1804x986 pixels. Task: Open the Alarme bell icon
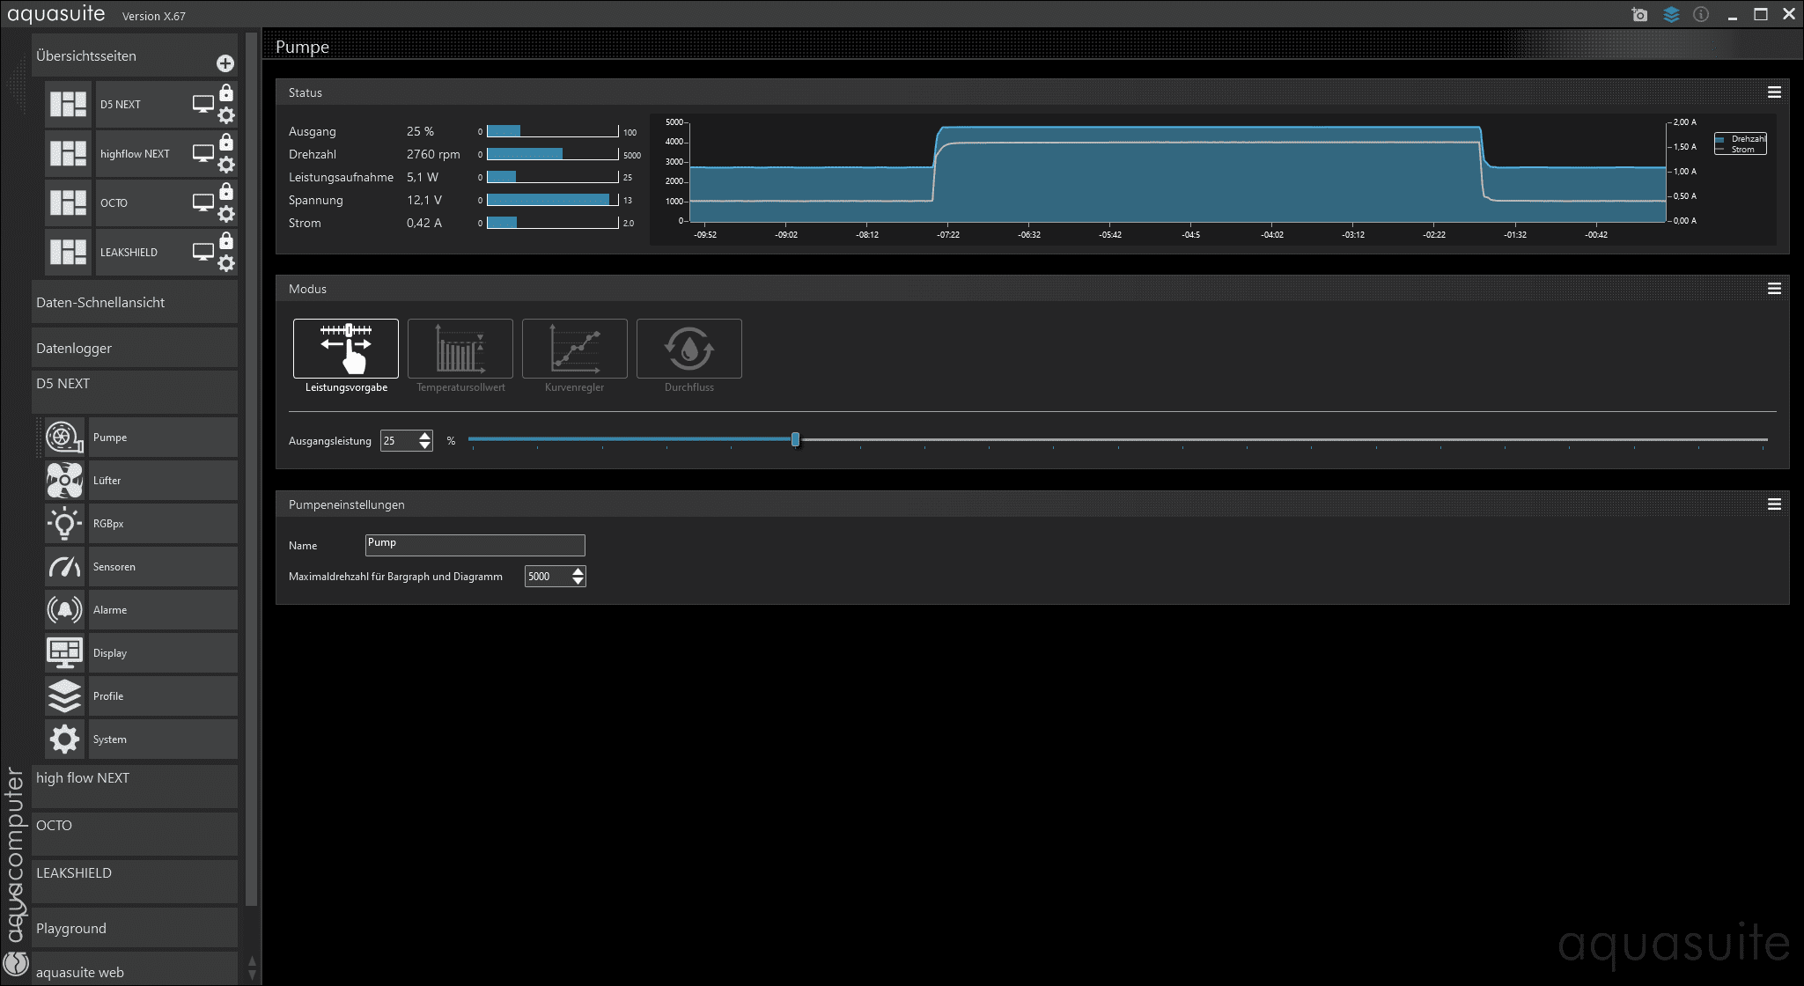coord(64,610)
